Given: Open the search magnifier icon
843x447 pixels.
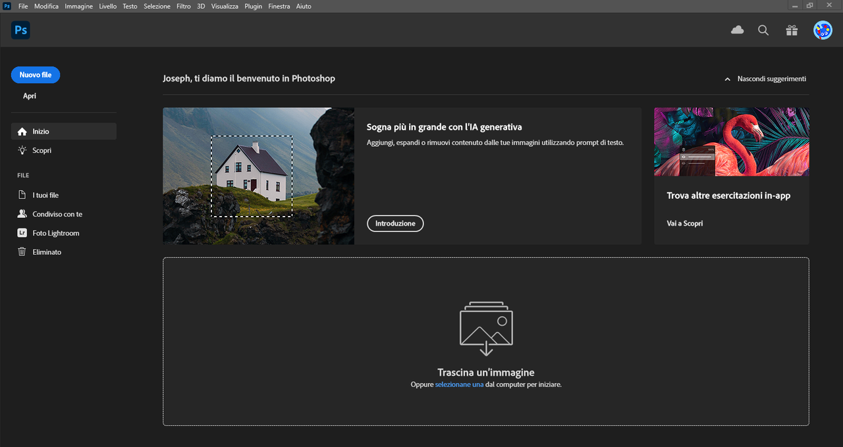Looking at the screenshot, I should tap(763, 30).
